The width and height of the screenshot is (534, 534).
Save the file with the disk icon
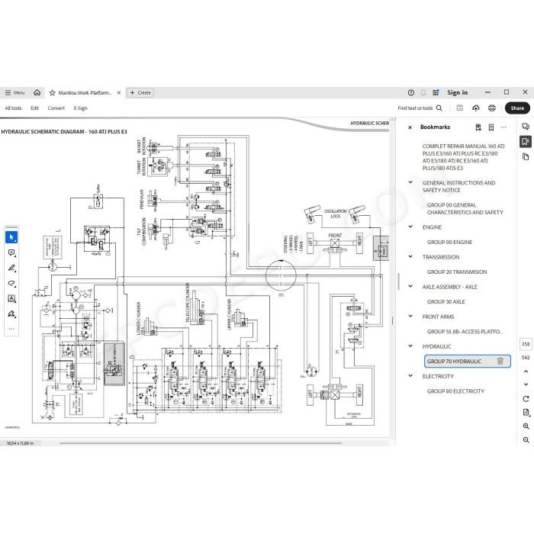pos(460,108)
